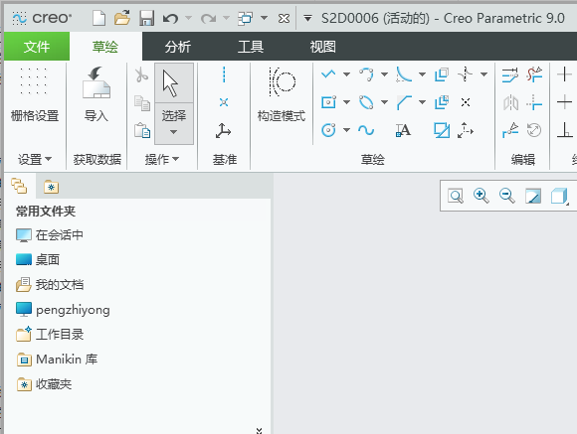Insert a sketch centerline
The height and width of the screenshot is (434, 577).
point(224,74)
